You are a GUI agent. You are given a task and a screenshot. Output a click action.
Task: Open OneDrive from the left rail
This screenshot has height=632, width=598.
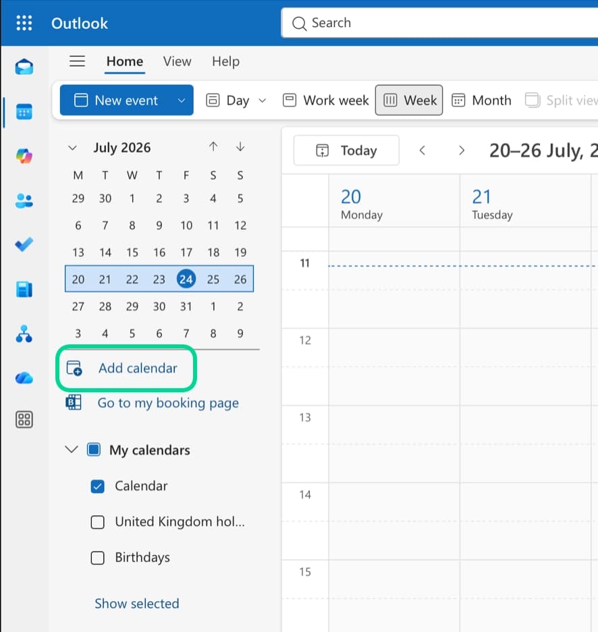(24, 378)
